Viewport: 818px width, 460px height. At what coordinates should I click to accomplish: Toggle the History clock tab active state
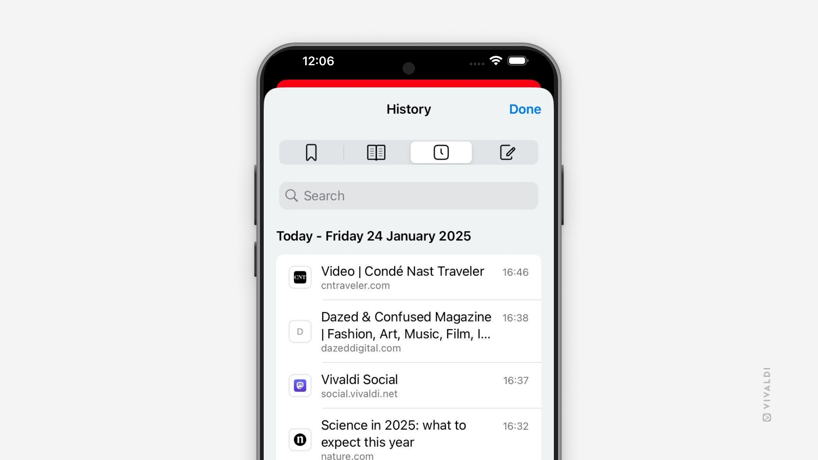pyautogui.click(x=441, y=152)
